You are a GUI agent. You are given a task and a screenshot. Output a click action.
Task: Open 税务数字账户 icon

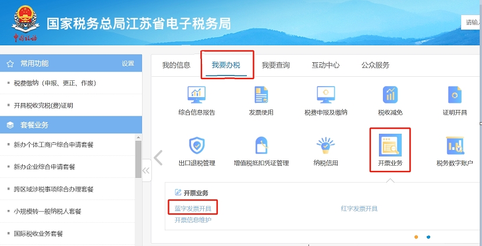click(455, 145)
